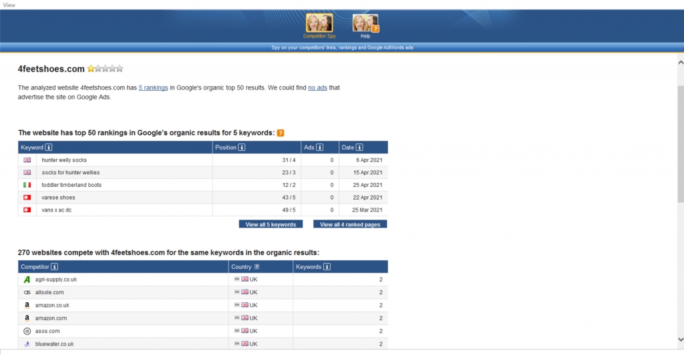Open the View menu
The height and width of the screenshot is (355, 684).
[x=9, y=5]
